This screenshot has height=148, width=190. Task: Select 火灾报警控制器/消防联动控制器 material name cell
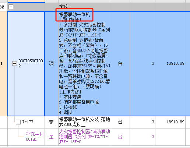coord(85,137)
